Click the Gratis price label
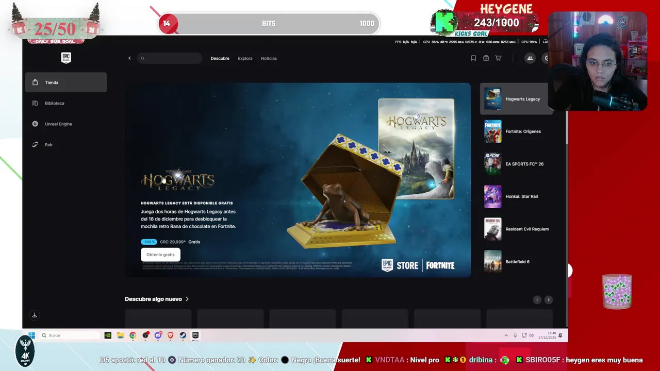 click(194, 242)
